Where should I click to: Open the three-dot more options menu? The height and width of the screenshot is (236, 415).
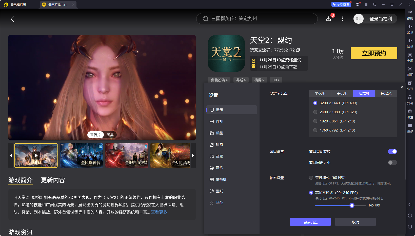pos(342,19)
